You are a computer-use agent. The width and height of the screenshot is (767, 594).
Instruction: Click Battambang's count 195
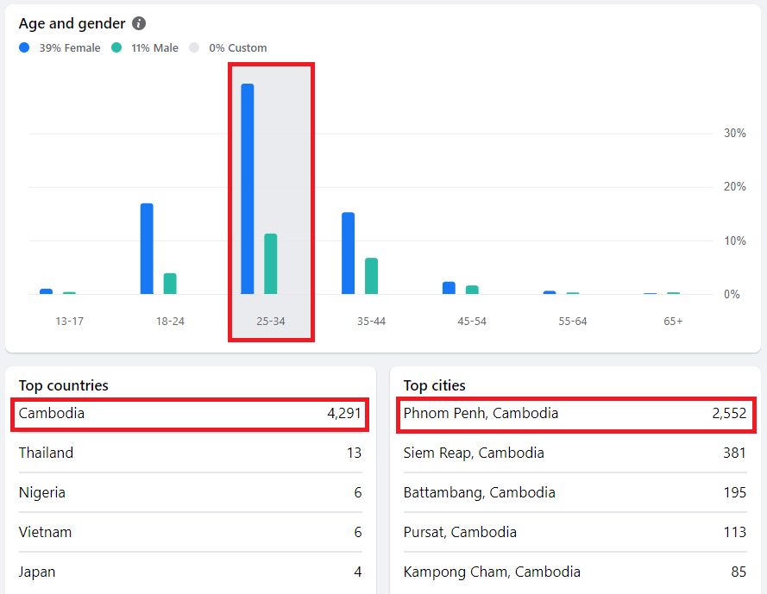pyautogui.click(x=735, y=492)
